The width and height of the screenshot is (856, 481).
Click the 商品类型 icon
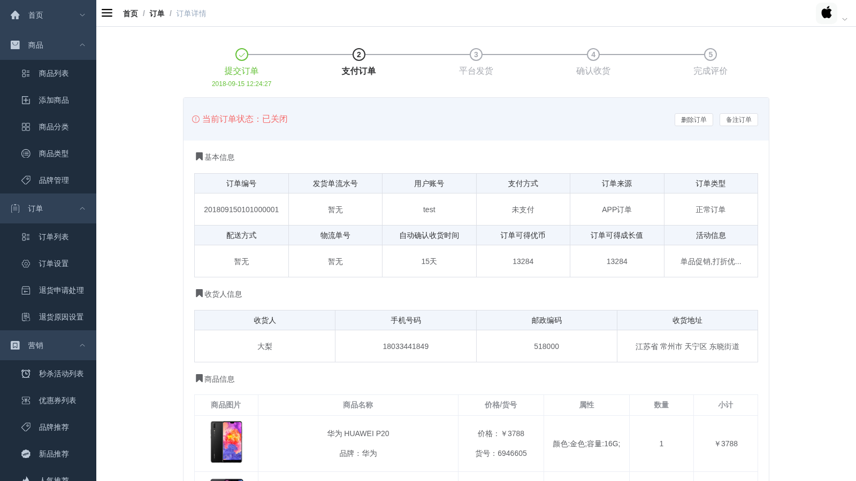[26, 153]
